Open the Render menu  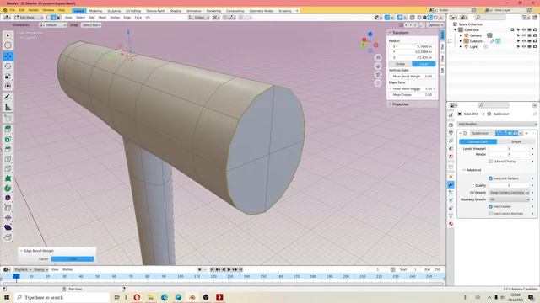34,11
